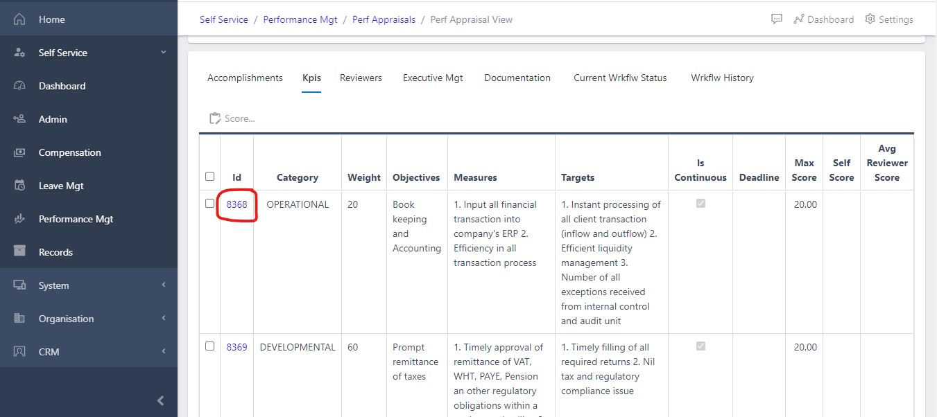937x417 pixels.
Task: Click the Performance Mgt icon
Action: [19, 218]
